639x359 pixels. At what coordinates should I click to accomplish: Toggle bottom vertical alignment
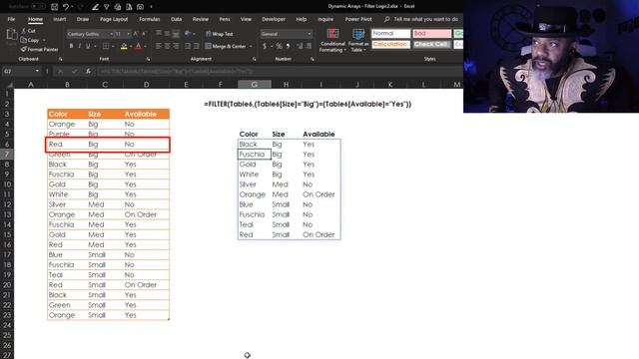[x=176, y=34]
